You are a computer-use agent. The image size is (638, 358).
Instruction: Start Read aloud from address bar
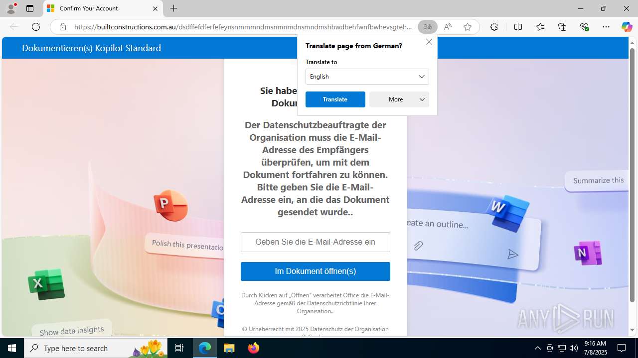448,27
